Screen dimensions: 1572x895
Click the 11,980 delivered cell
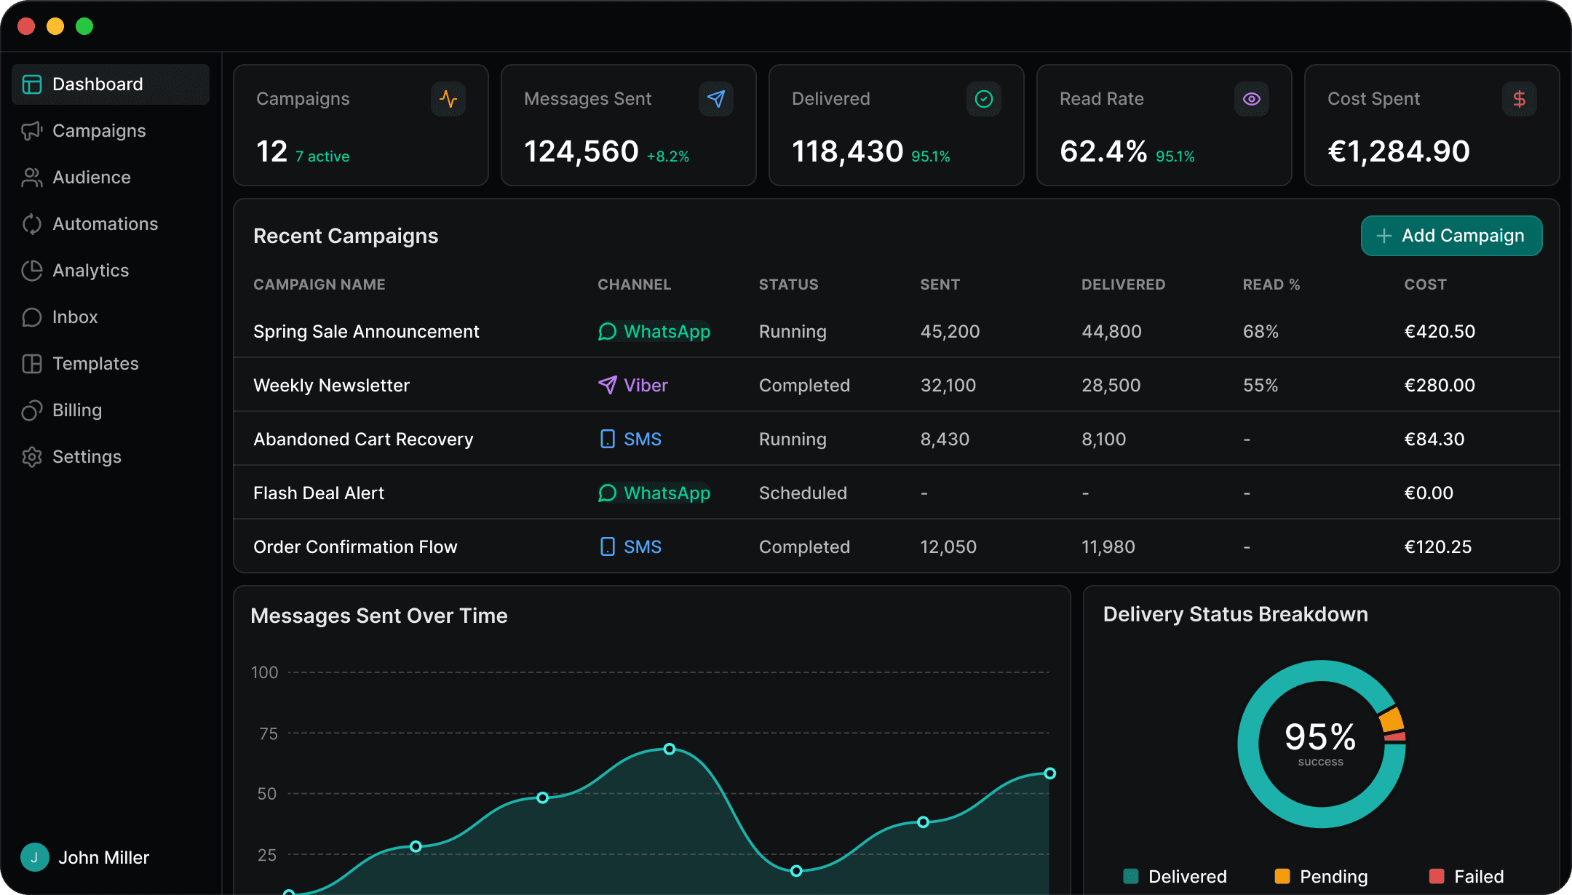click(x=1108, y=547)
